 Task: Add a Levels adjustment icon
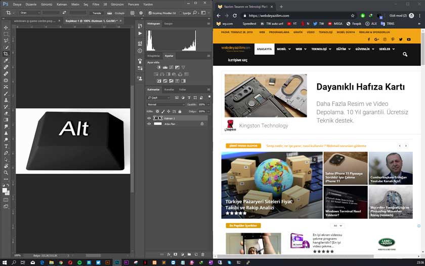click(165, 67)
